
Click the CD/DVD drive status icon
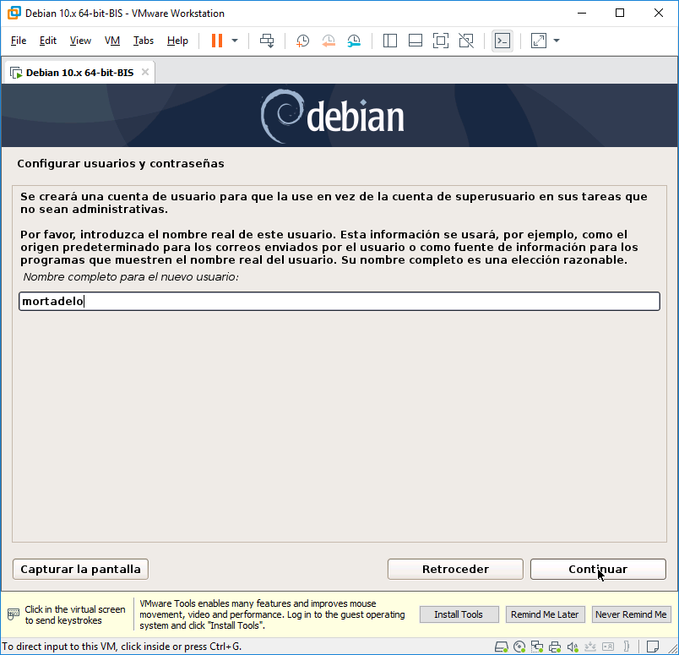519,647
